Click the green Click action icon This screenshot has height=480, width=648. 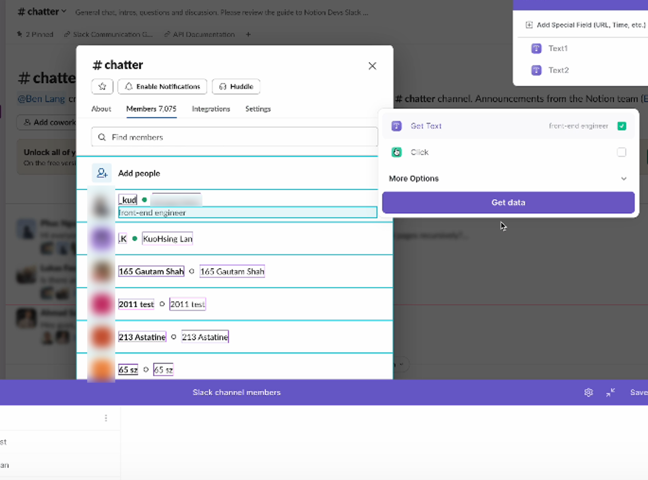pyautogui.click(x=396, y=152)
